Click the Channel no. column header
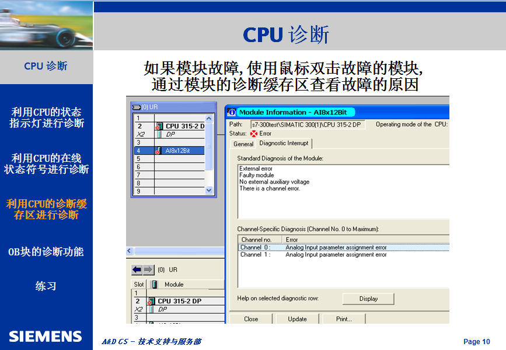The height and width of the screenshot is (350, 506). pyautogui.click(x=260, y=240)
